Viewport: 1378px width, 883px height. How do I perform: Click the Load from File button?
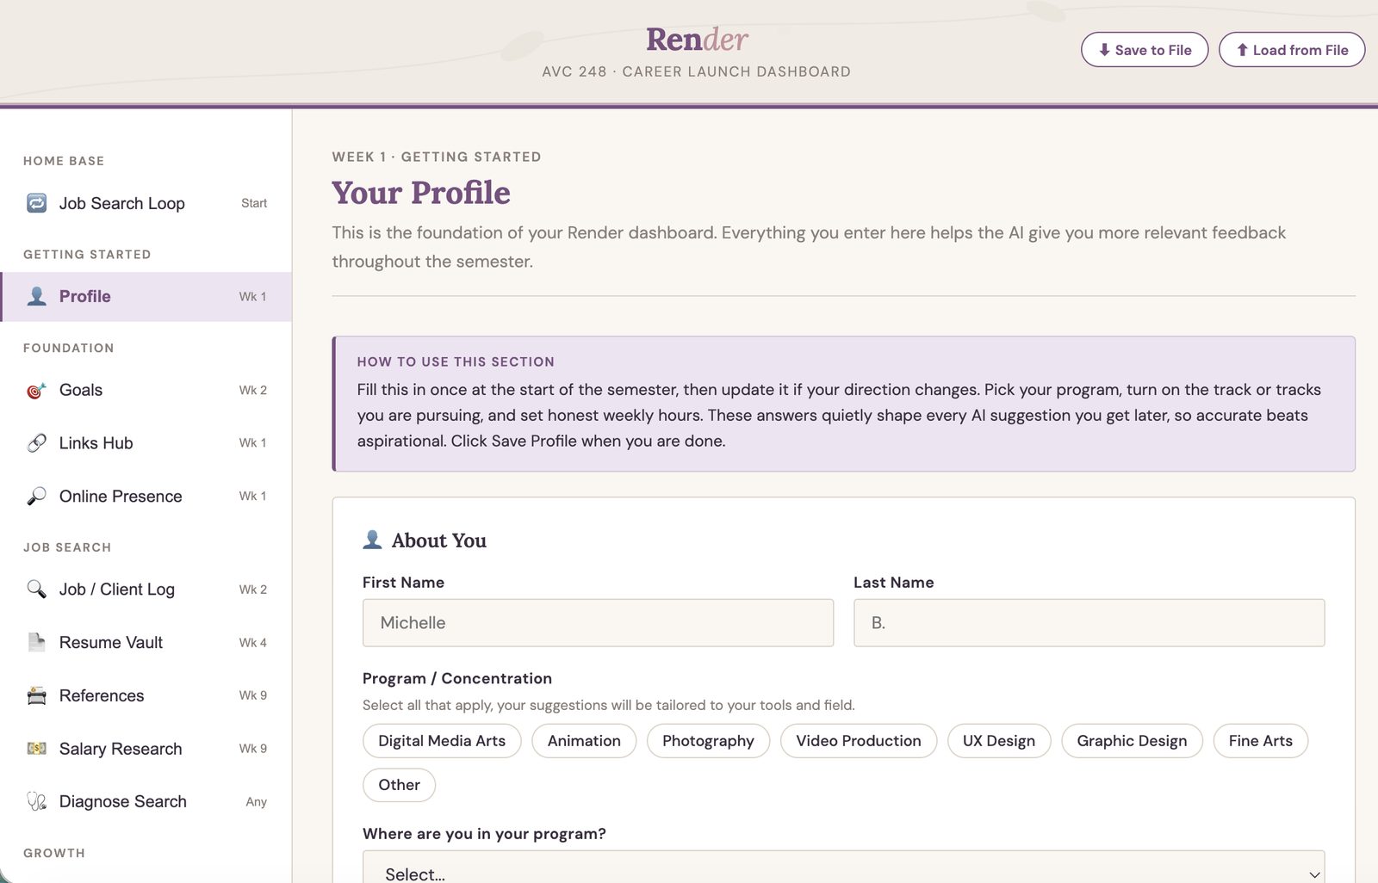click(x=1292, y=50)
